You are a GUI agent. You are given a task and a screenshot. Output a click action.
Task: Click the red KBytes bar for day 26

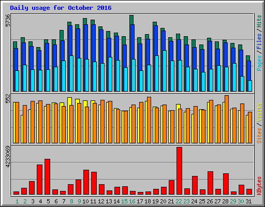(210, 183)
